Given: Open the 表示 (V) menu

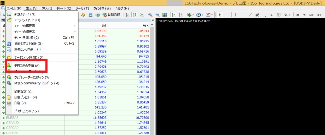Looking at the screenshot, I should (31, 9).
